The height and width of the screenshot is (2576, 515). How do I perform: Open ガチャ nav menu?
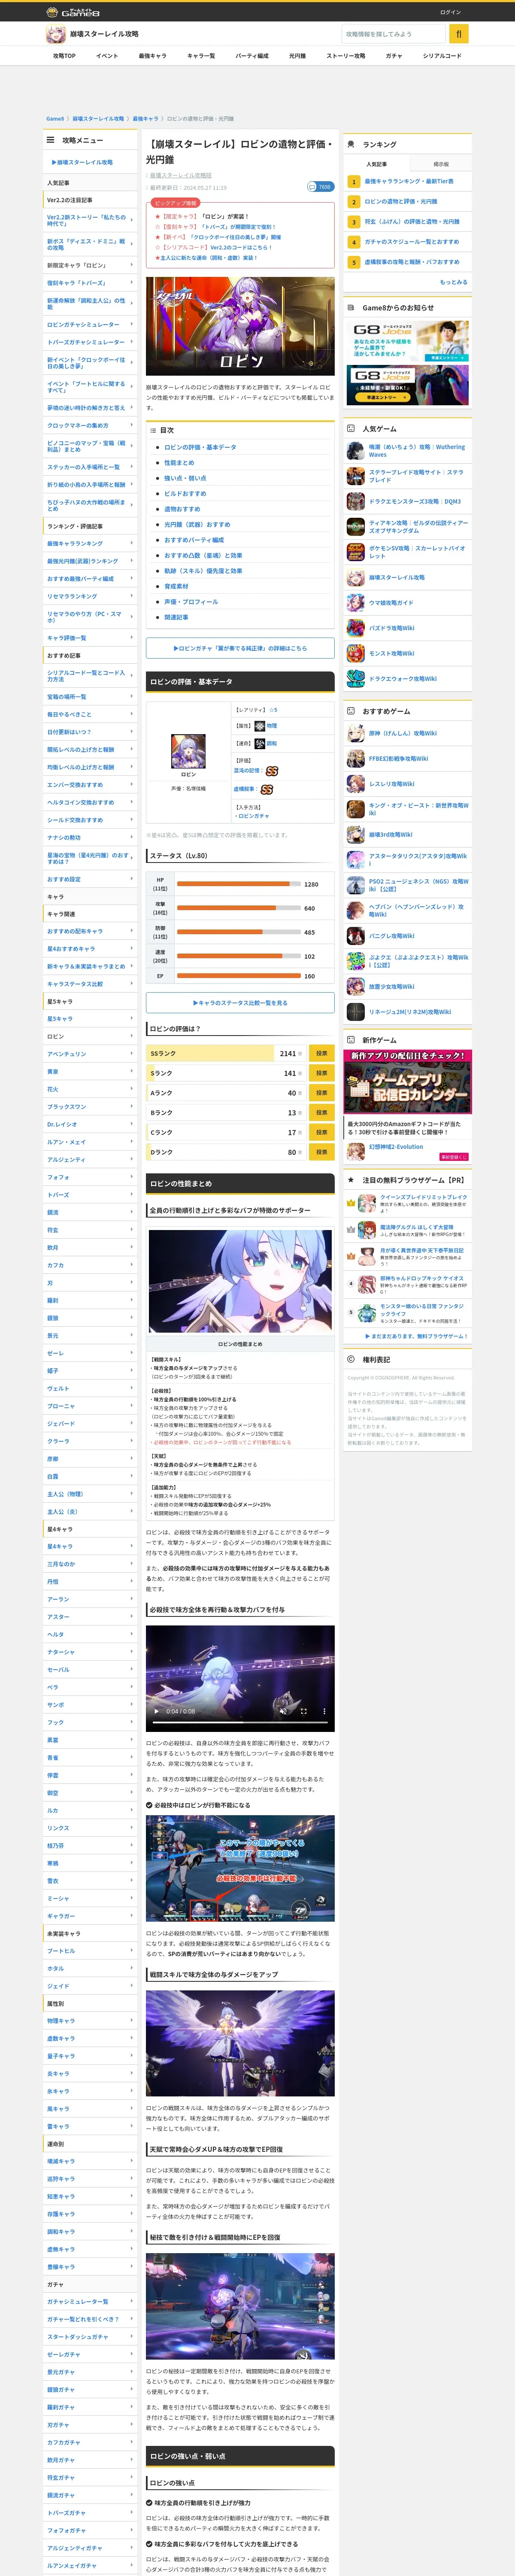pos(394,56)
